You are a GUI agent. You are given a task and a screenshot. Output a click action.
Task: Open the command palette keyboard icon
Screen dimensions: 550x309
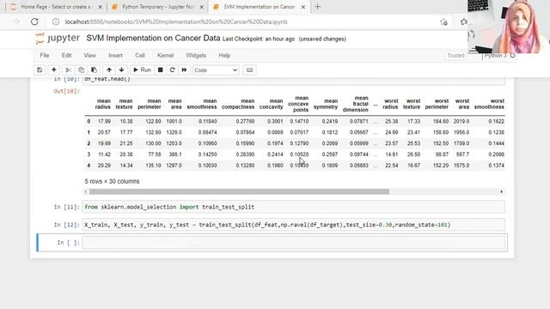point(249,70)
